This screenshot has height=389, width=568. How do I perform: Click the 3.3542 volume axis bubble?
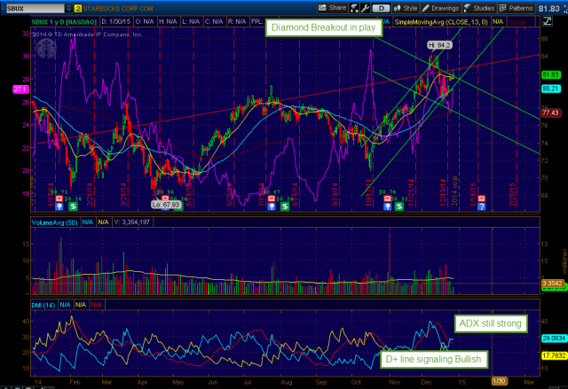point(552,283)
